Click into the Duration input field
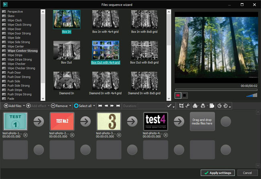Image resolution: width=261 pixels, height=179 pixels. click(152, 106)
